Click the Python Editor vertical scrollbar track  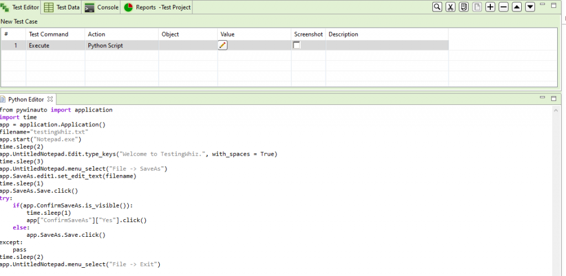click(556, 194)
